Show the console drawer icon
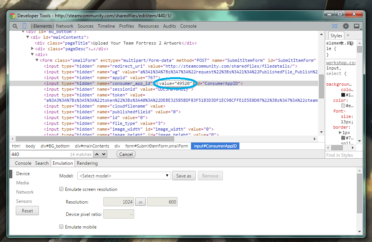 (334, 26)
